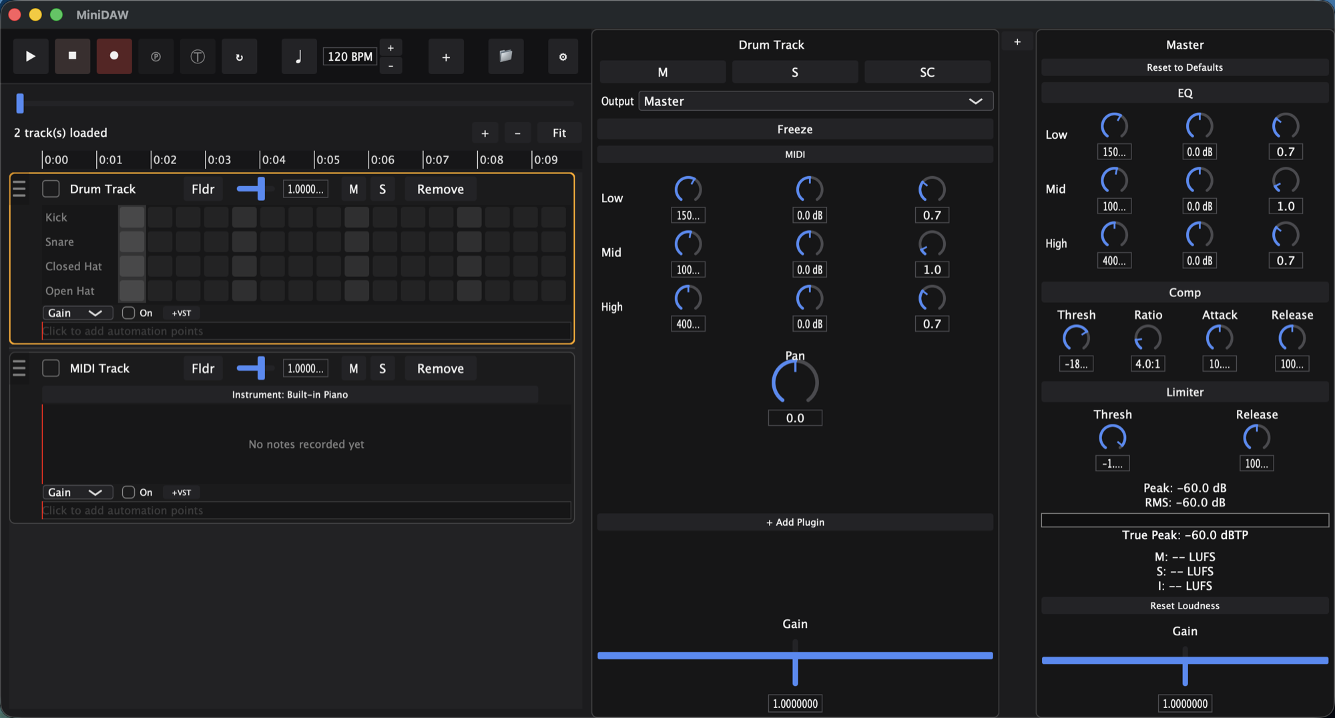
Task: Click the Drum Track volume slider in track header
Action: [254, 189]
